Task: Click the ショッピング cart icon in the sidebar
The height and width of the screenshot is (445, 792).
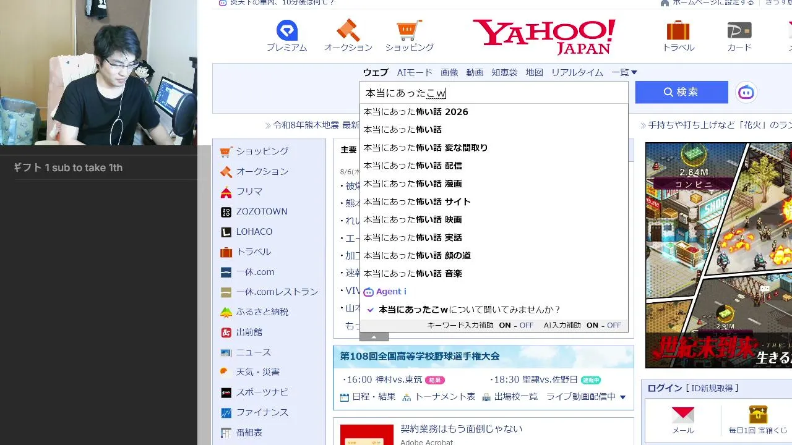Action: pyautogui.click(x=226, y=151)
